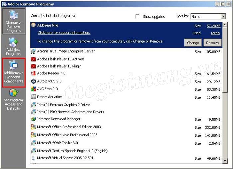This screenshot has height=169, width=233.
Task: Select 'Adobe Flash Player 10 ActiveX' entry
Action: click(60, 59)
